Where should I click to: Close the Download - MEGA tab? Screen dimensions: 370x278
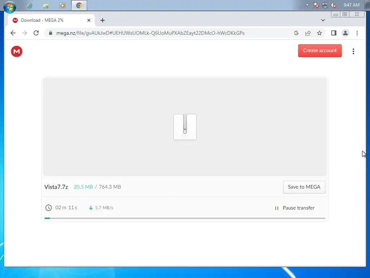click(89, 20)
